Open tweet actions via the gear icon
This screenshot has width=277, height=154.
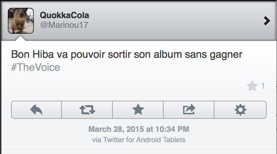pos(240,110)
